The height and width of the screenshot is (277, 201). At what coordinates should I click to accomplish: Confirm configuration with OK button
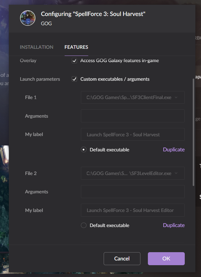pyautogui.click(x=166, y=259)
